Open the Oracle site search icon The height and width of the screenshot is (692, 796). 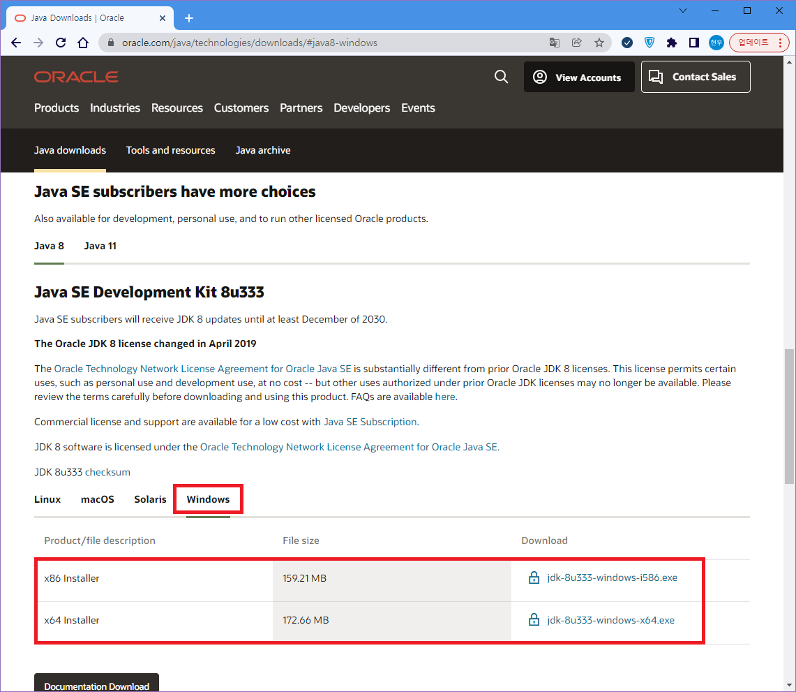[x=501, y=77]
